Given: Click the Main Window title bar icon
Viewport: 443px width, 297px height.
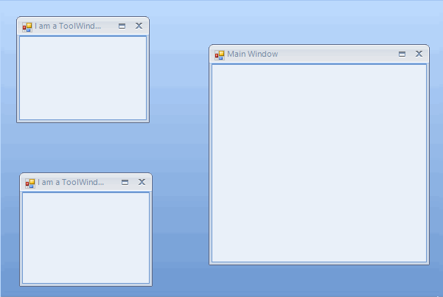Looking at the screenshot, I should [219, 55].
